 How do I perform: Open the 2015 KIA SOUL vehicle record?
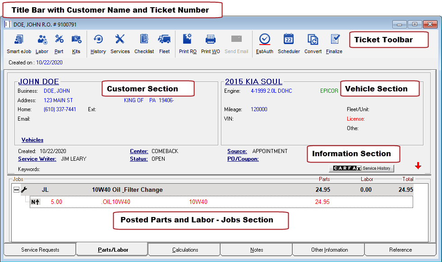click(x=253, y=81)
